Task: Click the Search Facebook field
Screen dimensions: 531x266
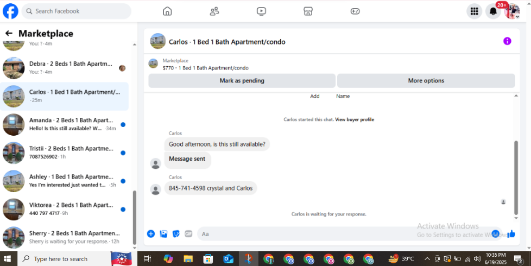Action: 77,11
